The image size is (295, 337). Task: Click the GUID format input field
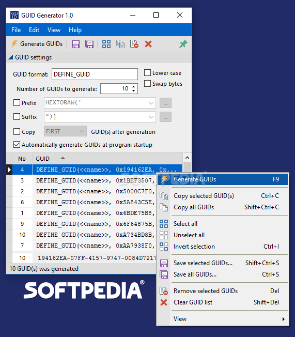[x=95, y=74]
